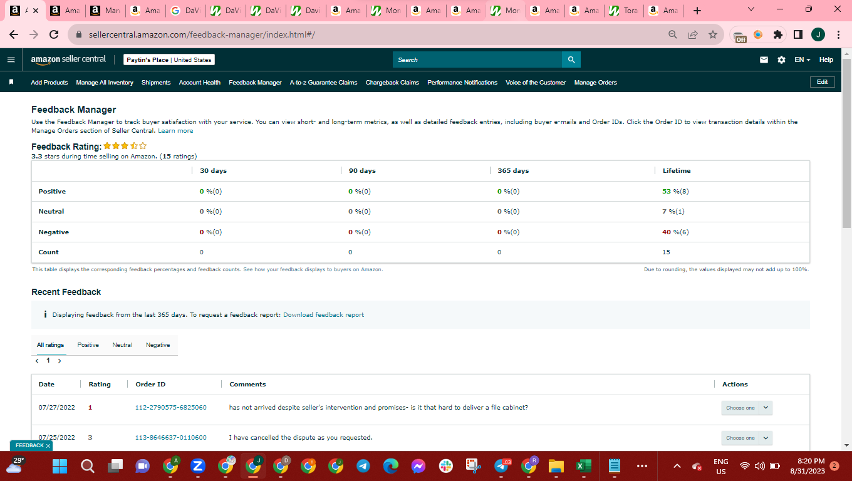Click the teal search magnifier button
Screen dimensions: 852x481
coord(571,59)
